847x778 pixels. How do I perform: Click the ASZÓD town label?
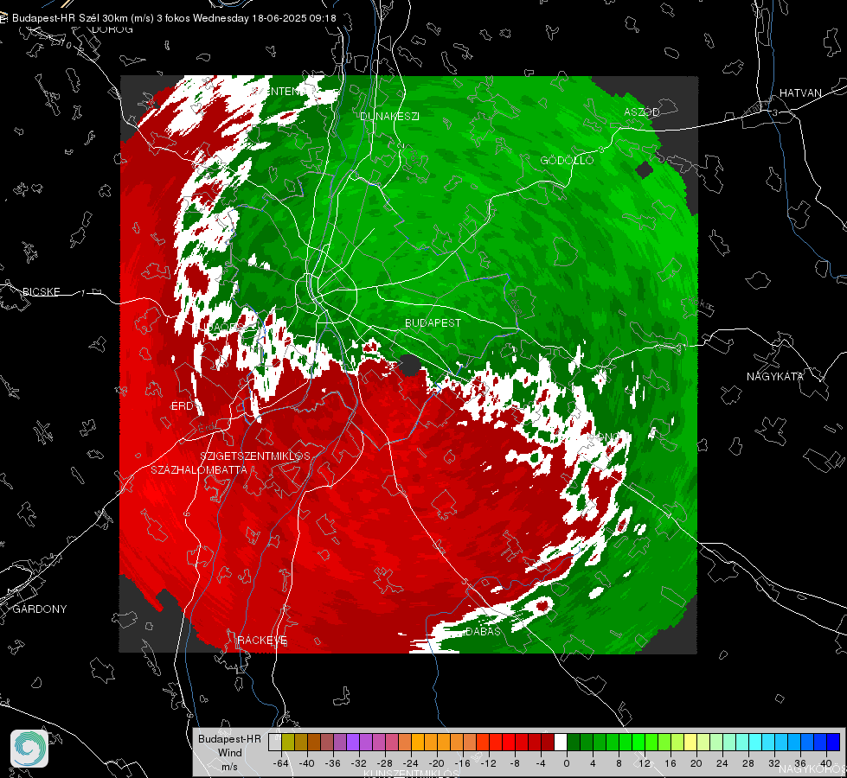click(642, 112)
